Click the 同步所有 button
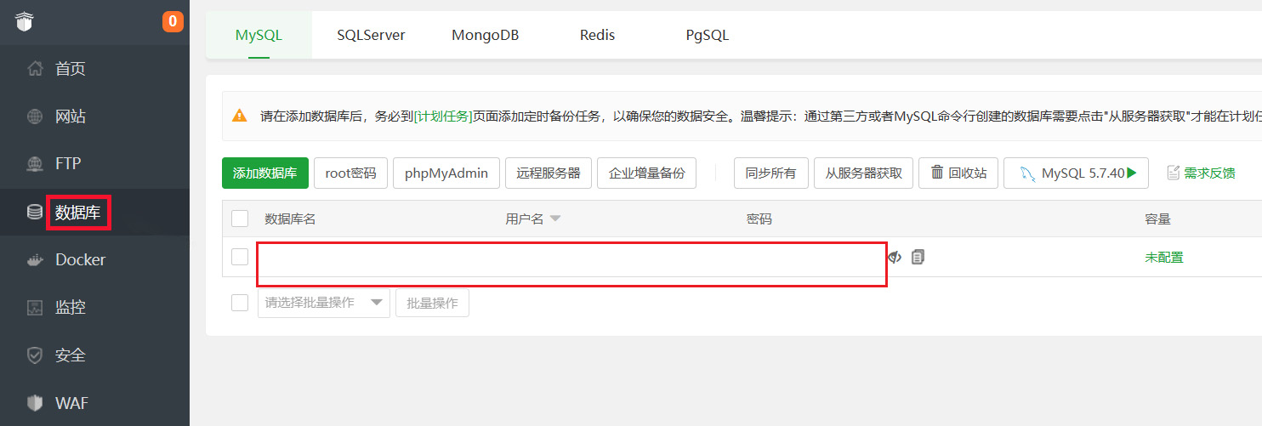Viewport: 1262px width, 426px height. tap(771, 173)
